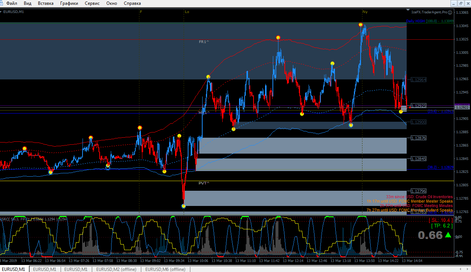Click the EURUSD,M1 chart title label
Viewport: 471px width, 272px height.
(14, 12)
